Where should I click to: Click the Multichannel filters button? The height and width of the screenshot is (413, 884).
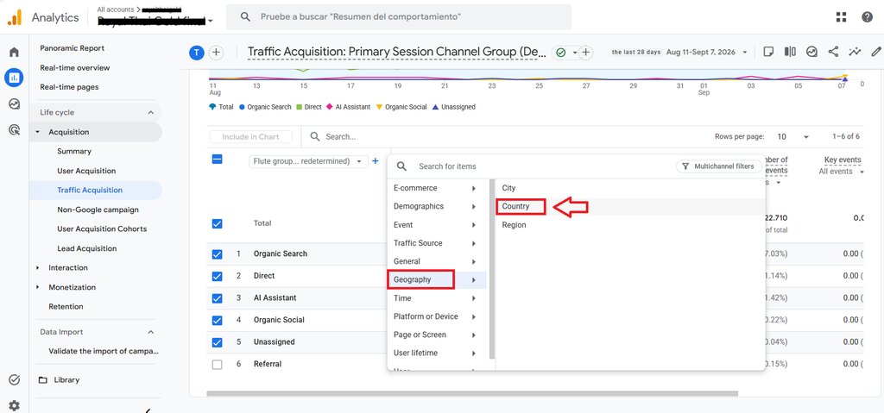pyautogui.click(x=719, y=166)
